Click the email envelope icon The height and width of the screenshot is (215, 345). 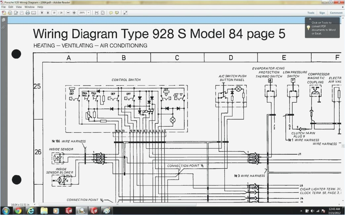tap(33, 13)
